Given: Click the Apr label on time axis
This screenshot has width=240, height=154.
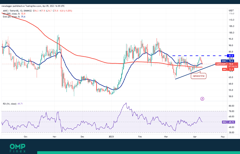Looking at the screenshot, I should click(195, 136).
